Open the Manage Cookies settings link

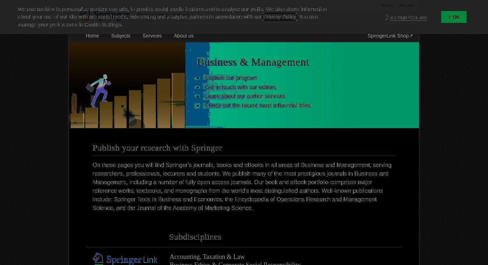pos(408,17)
